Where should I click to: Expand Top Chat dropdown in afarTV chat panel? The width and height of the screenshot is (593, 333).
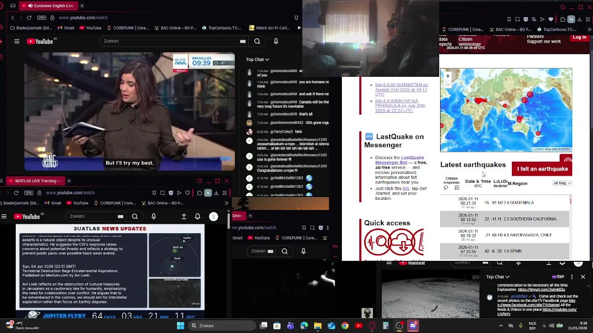pyautogui.click(x=498, y=277)
